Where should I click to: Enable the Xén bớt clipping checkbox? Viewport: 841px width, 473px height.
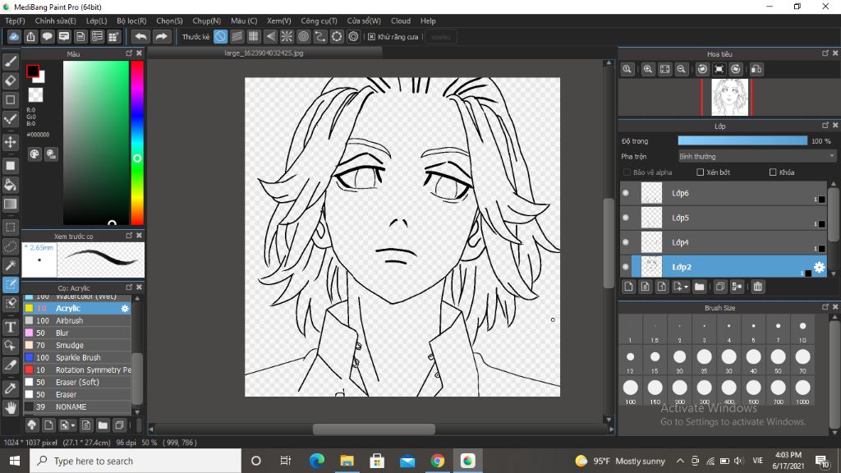(700, 172)
